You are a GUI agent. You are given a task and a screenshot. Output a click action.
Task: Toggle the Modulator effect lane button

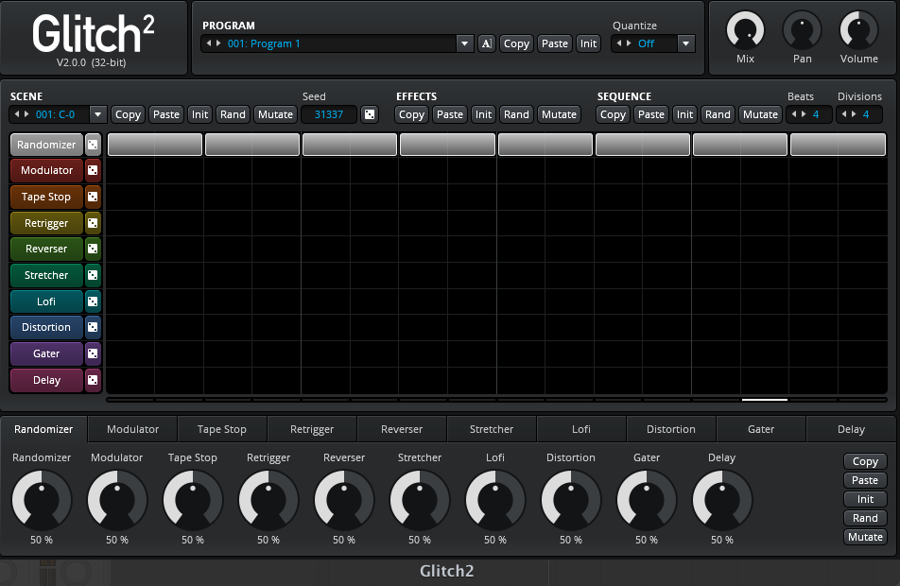pyautogui.click(x=46, y=170)
